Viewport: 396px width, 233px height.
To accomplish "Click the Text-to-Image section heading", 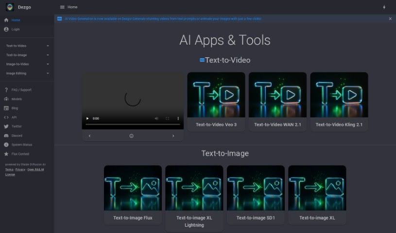I will (x=225, y=153).
